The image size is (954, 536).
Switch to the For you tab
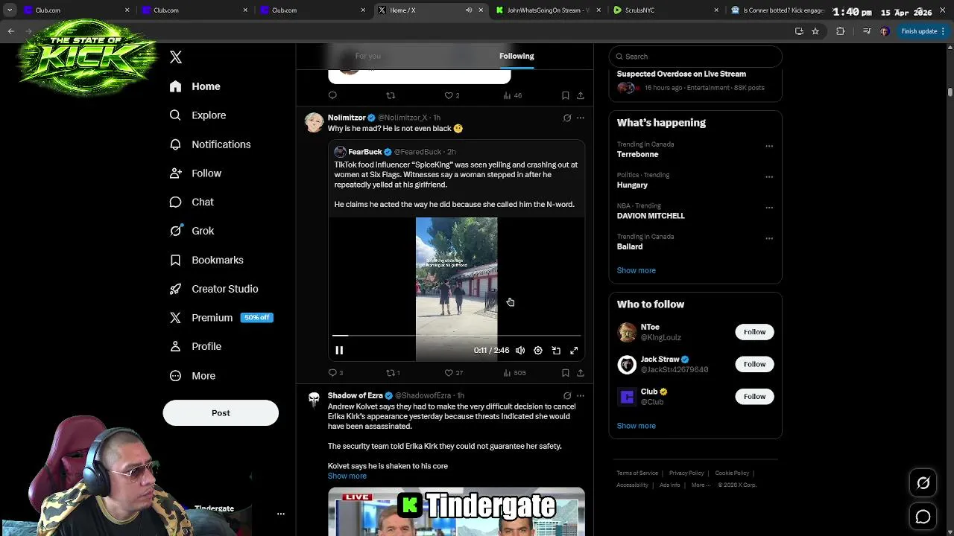point(367,56)
